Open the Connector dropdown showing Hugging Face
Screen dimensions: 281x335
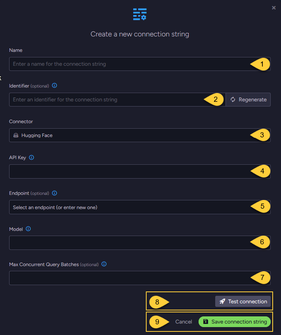tap(140, 135)
